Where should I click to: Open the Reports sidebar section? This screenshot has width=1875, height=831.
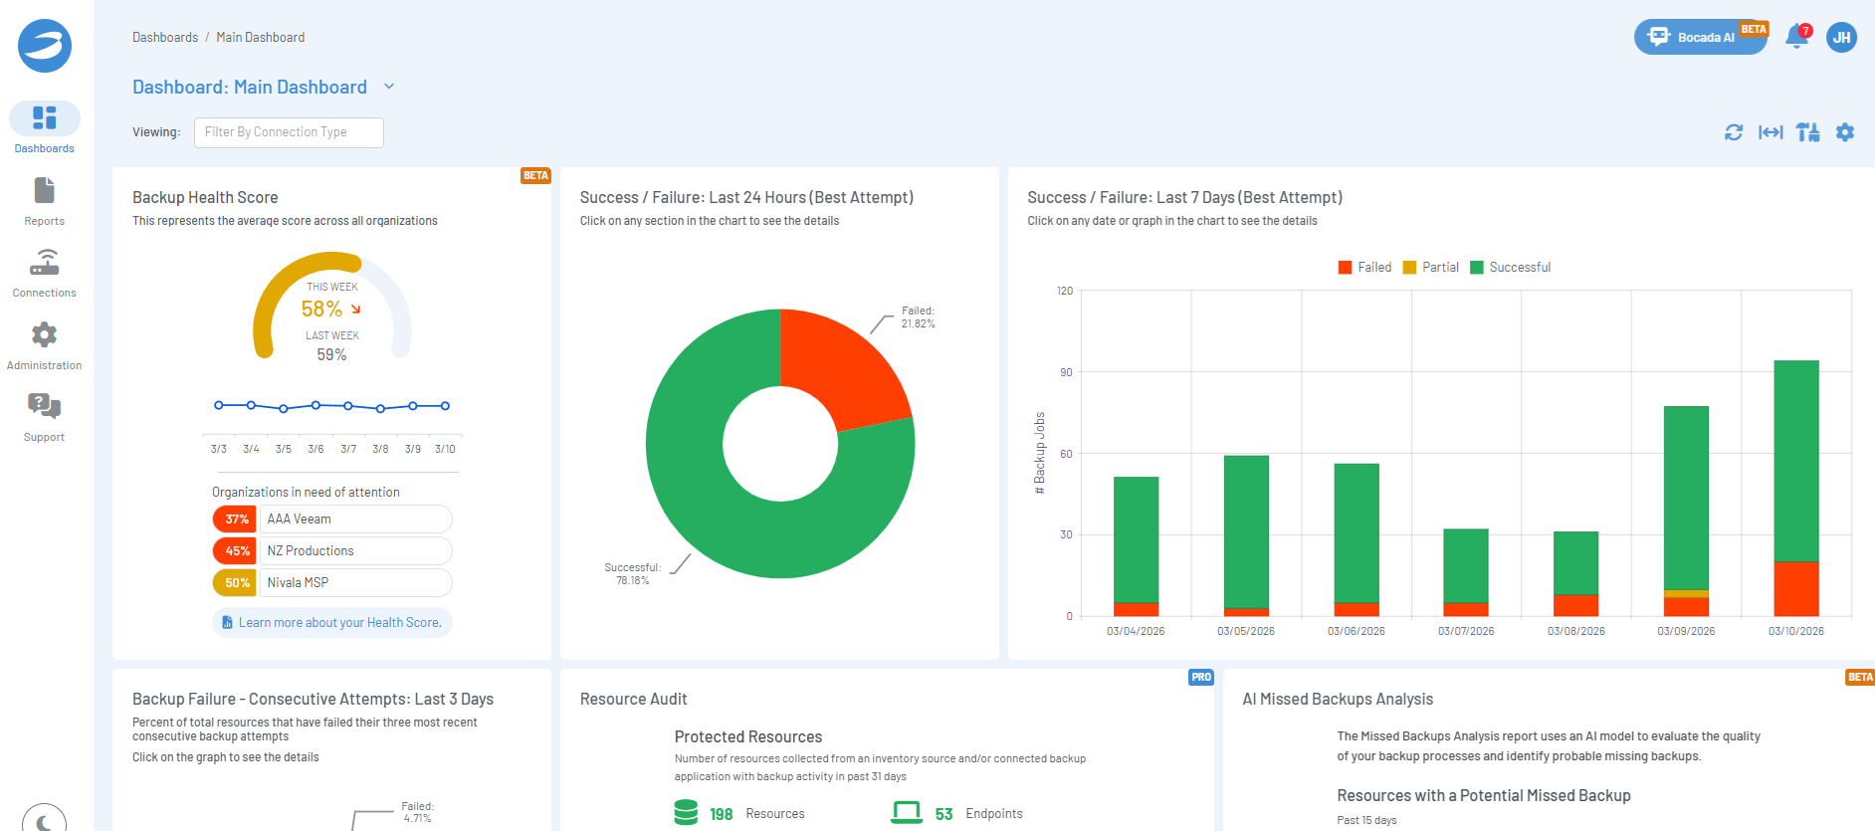pyautogui.click(x=44, y=201)
